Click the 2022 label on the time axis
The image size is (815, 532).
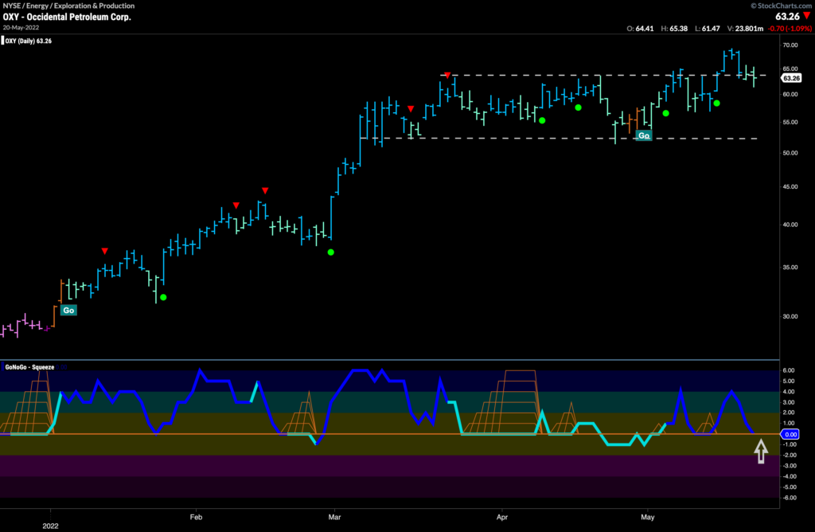50,526
